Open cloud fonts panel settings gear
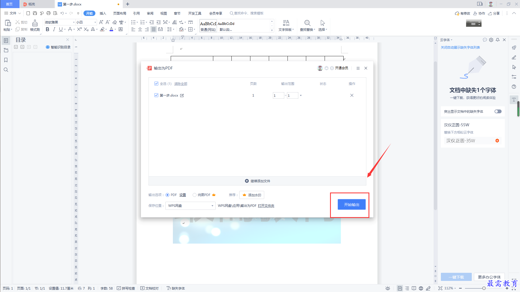 point(491,40)
